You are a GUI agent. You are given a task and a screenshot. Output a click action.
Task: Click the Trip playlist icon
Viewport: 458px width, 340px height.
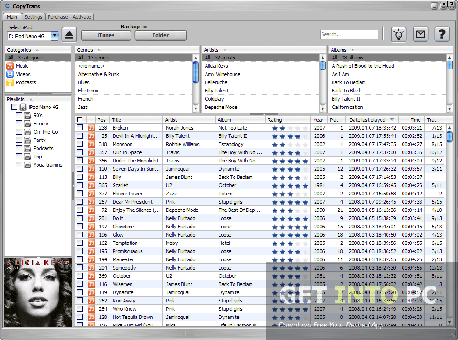[27, 157]
